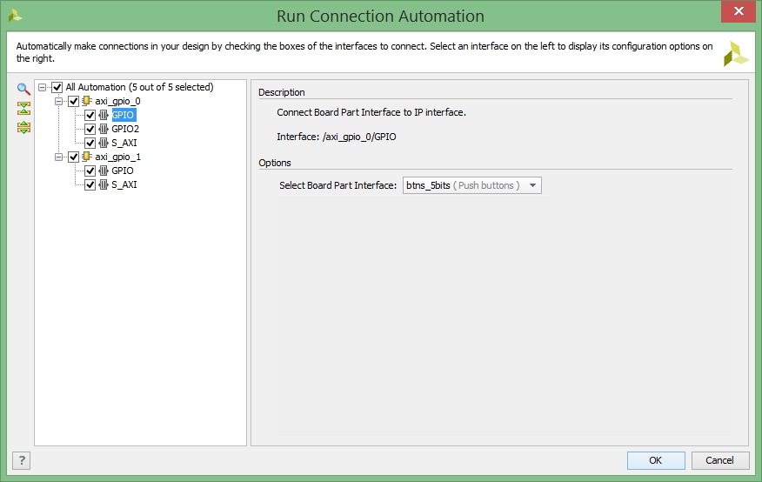
Task: Click interface icon beside axi_gpio_1 S_AXI
Action: click(x=103, y=184)
